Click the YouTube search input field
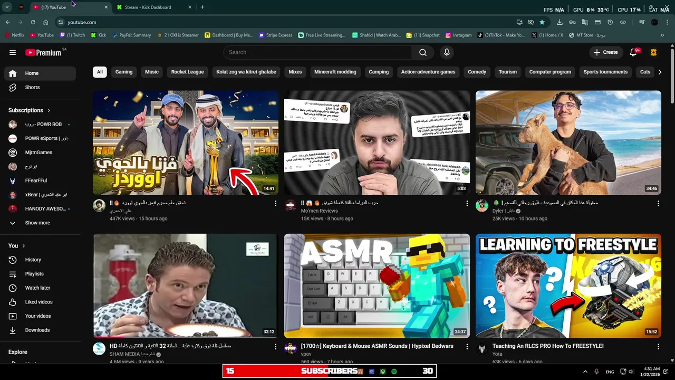Viewport: 675px width, 380px height. click(x=318, y=52)
